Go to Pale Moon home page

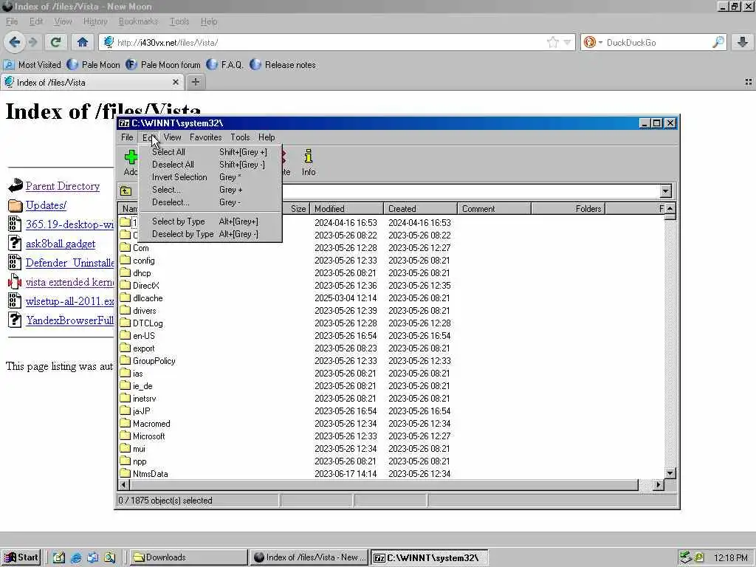pyautogui.click(x=83, y=42)
